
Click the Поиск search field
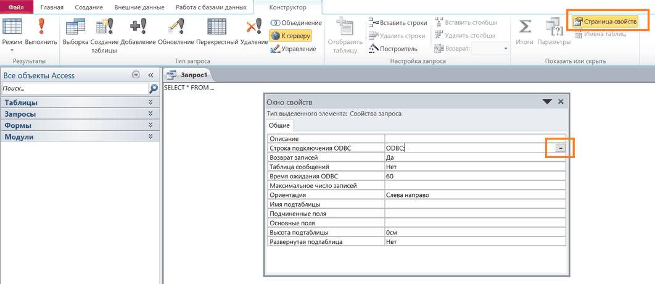click(x=74, y=89)
